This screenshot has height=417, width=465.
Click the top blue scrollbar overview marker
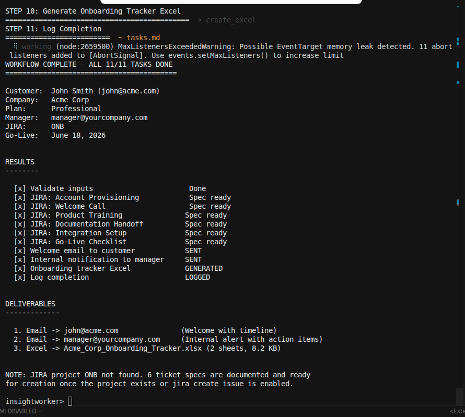click(x=458, y=7)
